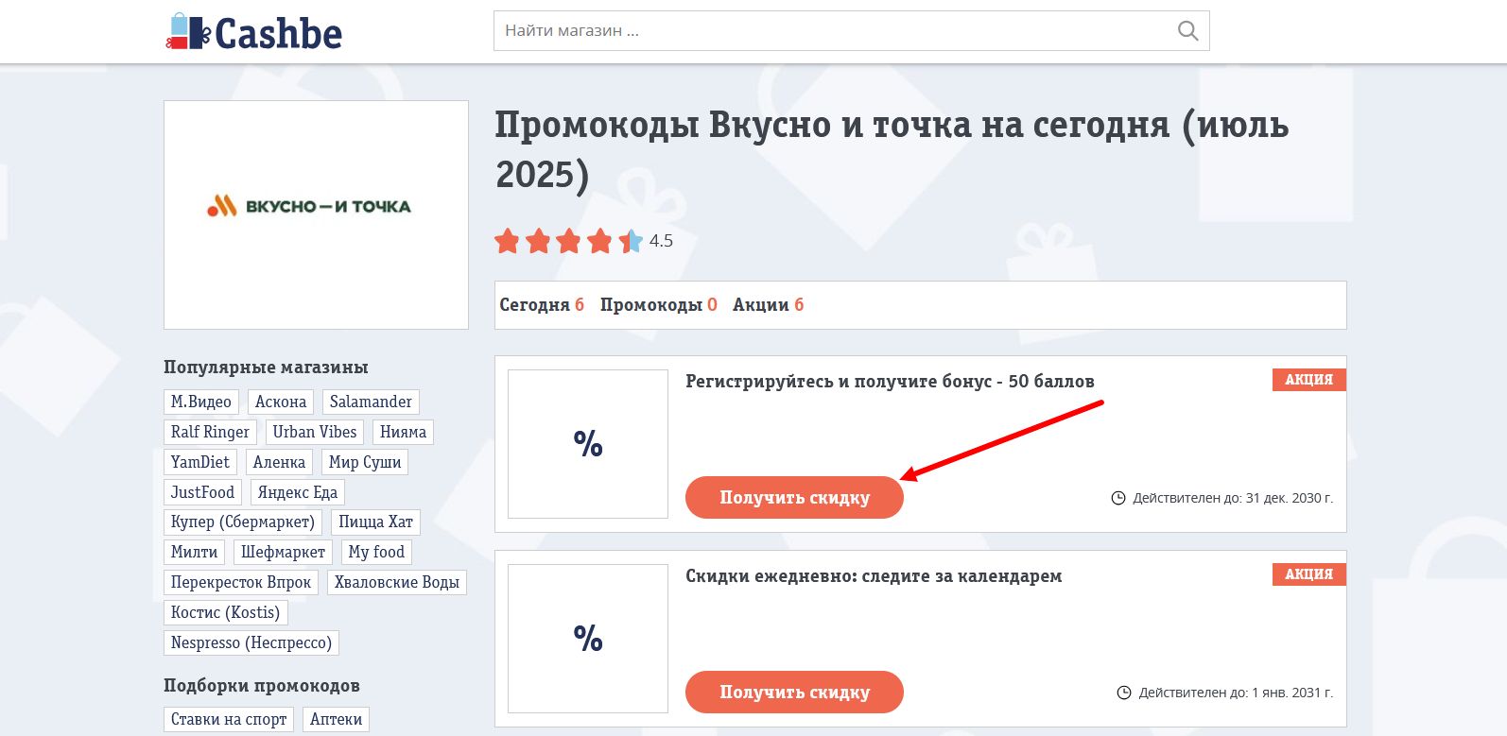1507x736 pixels.
Task: Click the 'Подборки промокодов' heading
Action: (262, 685)
